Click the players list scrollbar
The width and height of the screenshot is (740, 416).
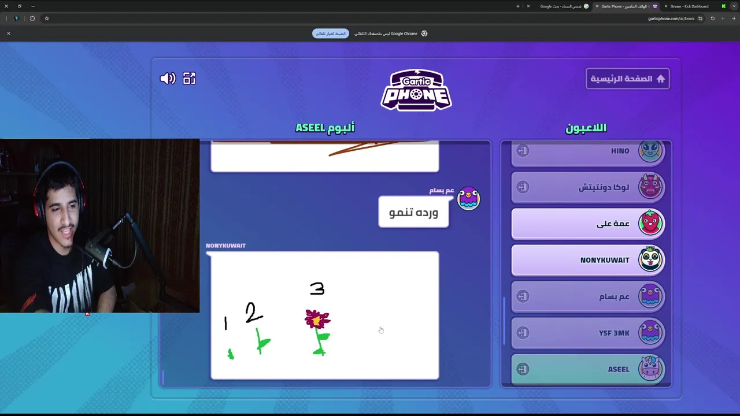(x=505, y=321)
